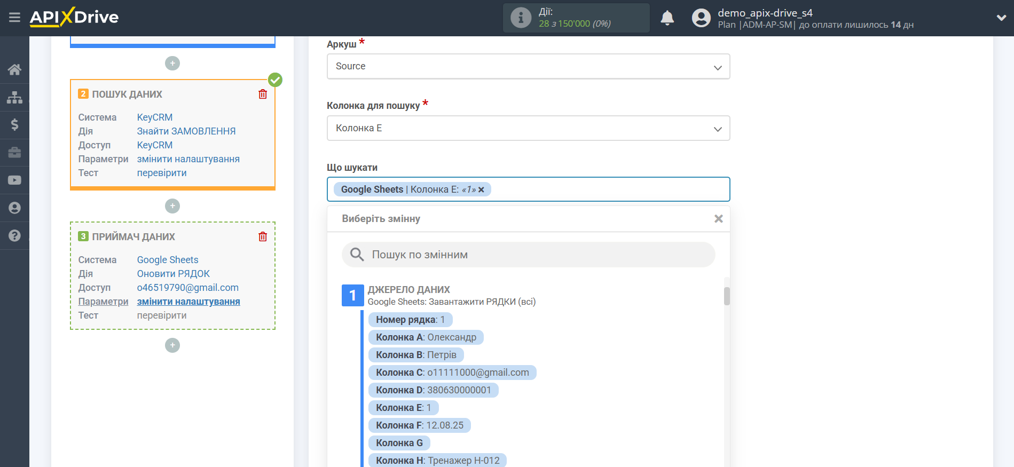Close the Виберіть змінну panel
Screen dimensions: 1014x467
[x=719, y=219]
